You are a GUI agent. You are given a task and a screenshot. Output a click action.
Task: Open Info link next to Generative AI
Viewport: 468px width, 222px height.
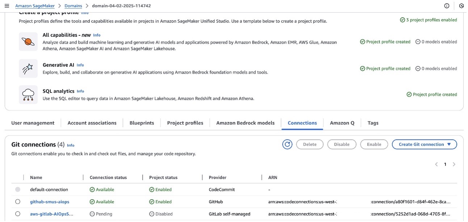(x=80, y=65)
